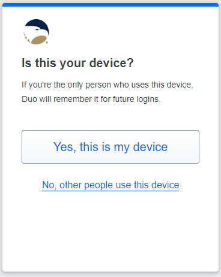
Task: Click the 'If you're the only person' text line
Action: [x=107, y=85]
